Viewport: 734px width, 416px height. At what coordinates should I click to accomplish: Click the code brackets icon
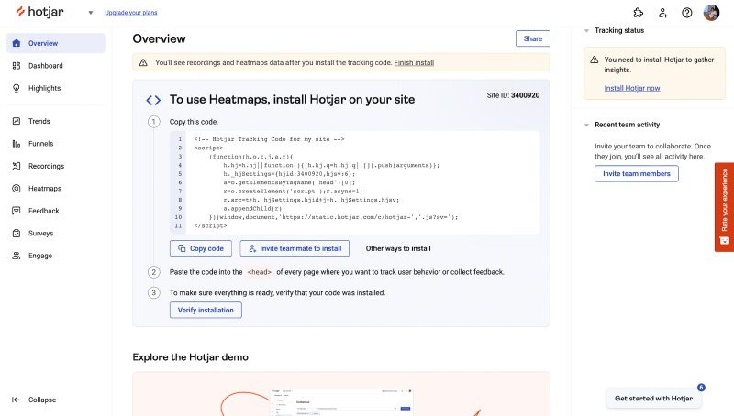[153, 100]
